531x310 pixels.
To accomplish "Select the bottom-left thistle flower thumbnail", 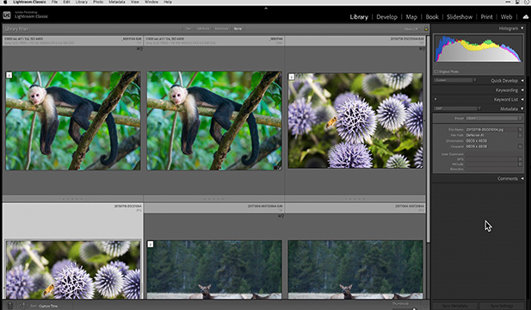I will 73,270.
